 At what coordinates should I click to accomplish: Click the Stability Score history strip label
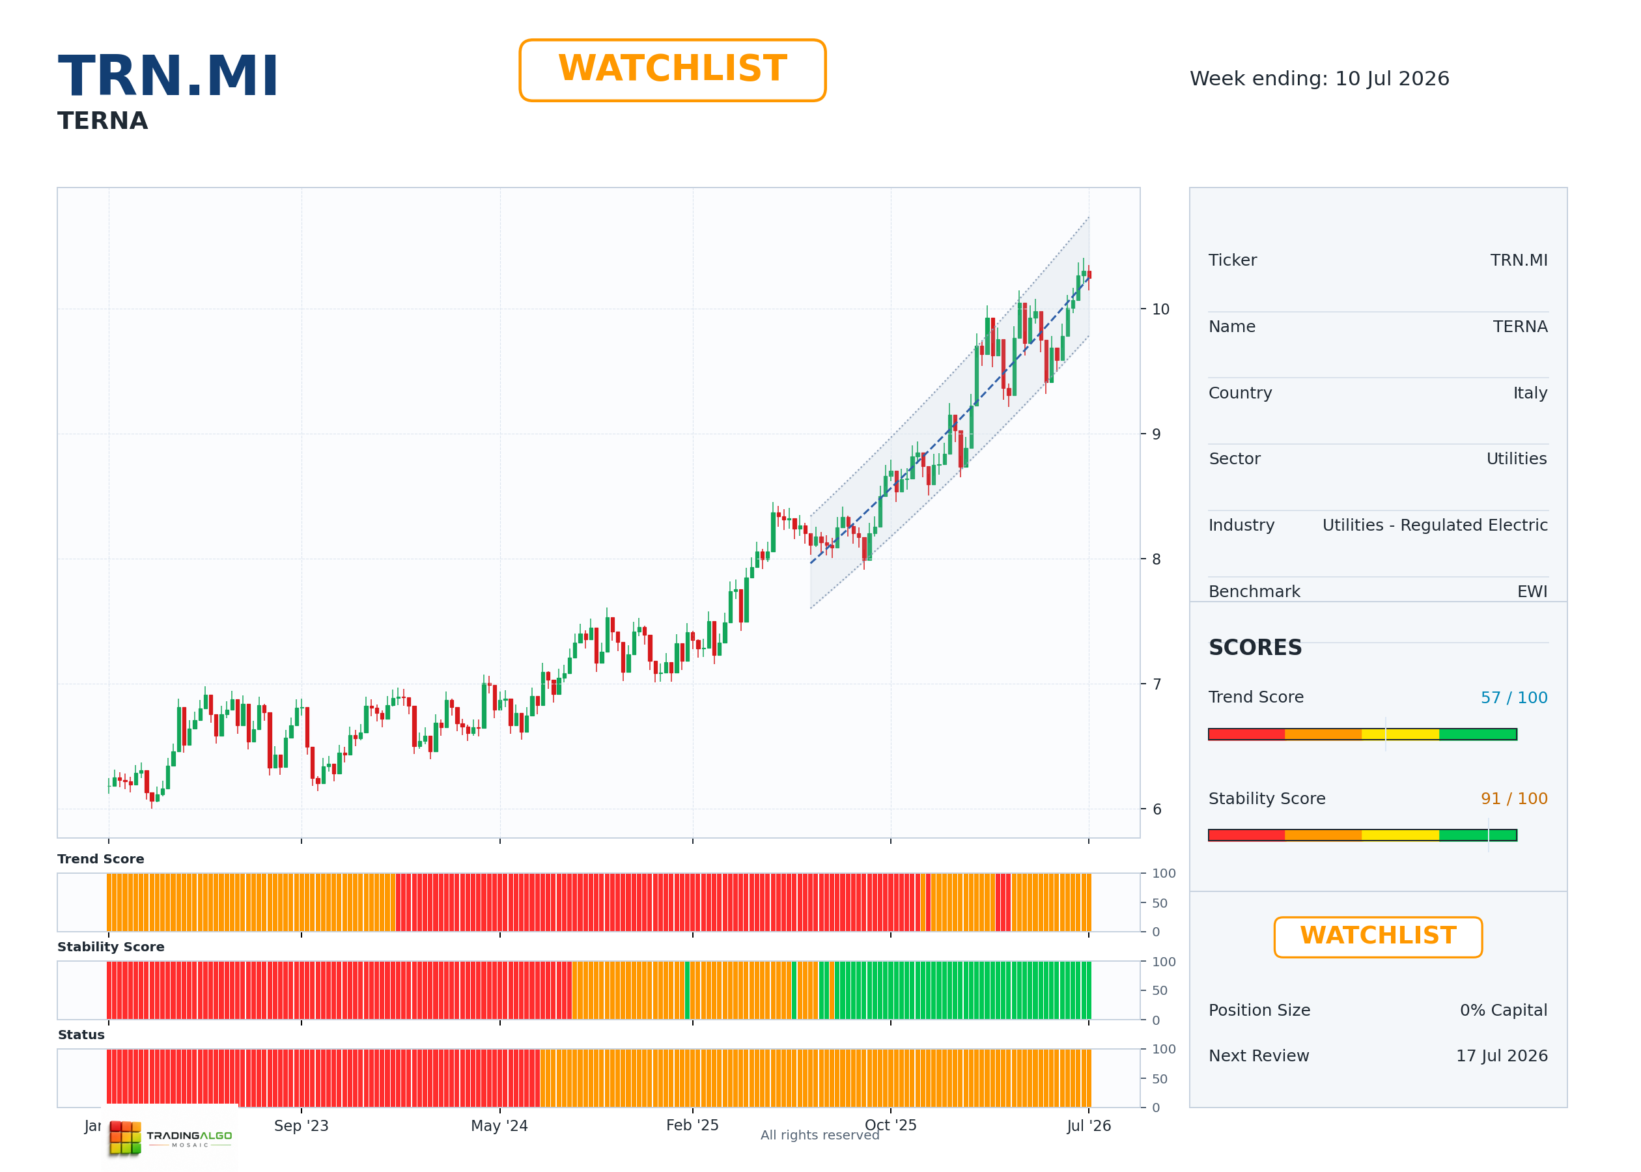tap(111, 947)
